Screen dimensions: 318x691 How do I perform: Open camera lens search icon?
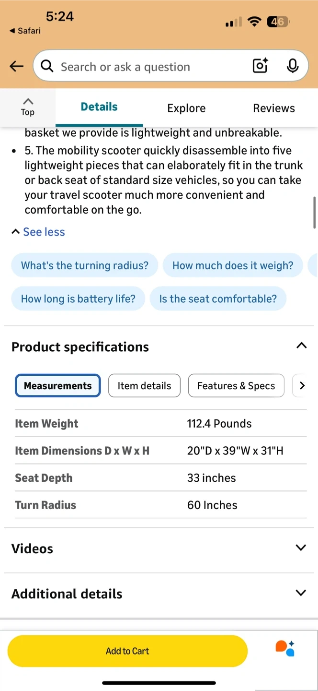[x=260, y=66]
